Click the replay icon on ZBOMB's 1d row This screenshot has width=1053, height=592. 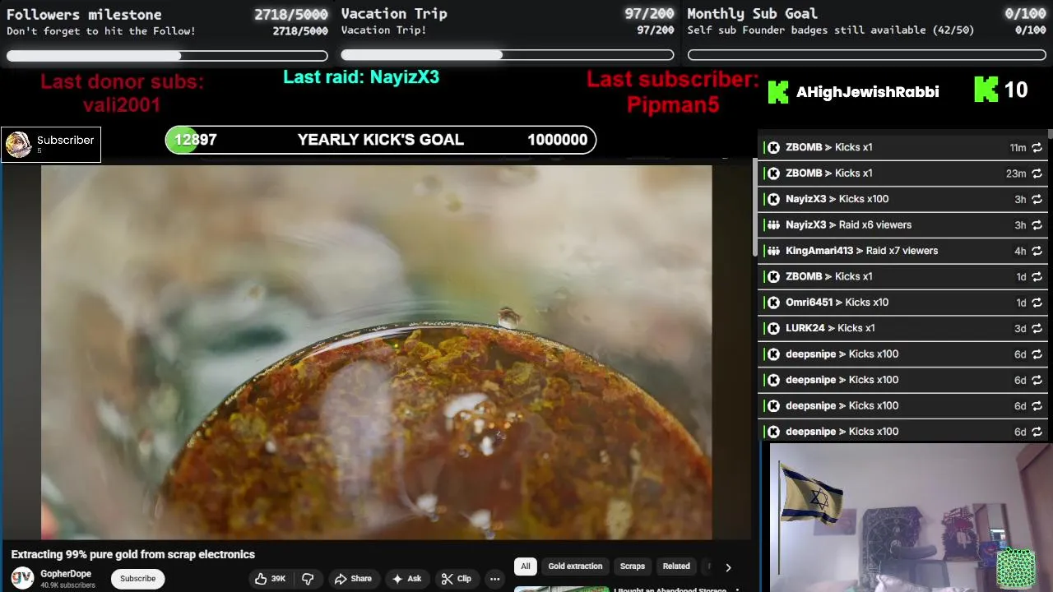pyautogui.click(x=1037, y=277)
